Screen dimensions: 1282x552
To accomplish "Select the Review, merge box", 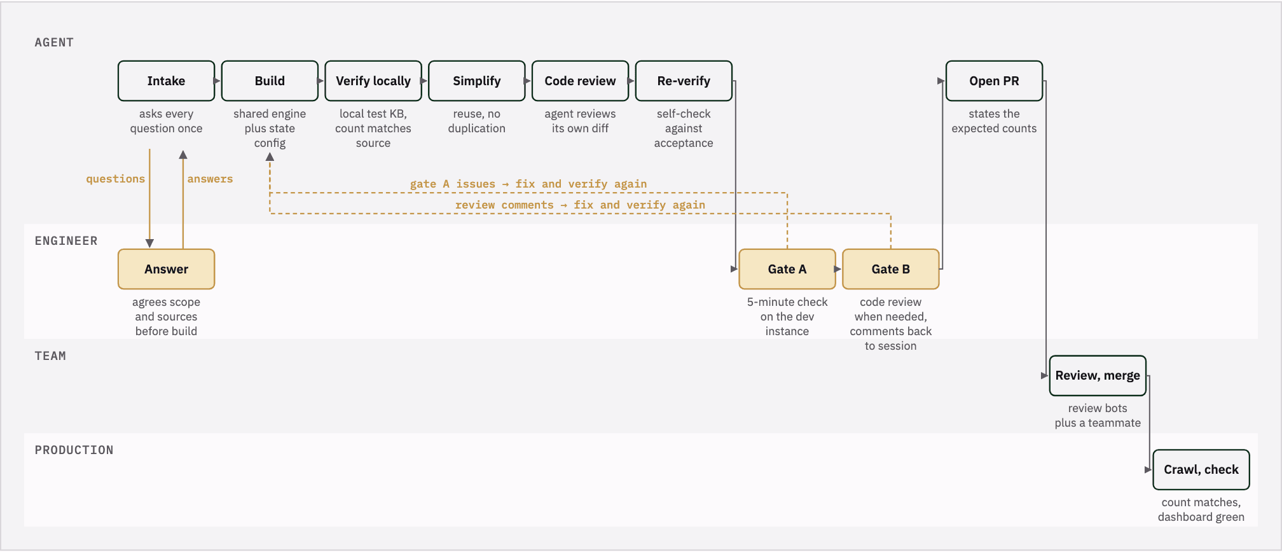I will 1098,375.
